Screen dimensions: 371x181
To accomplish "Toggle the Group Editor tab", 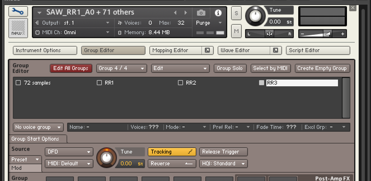I will point(113,50).
